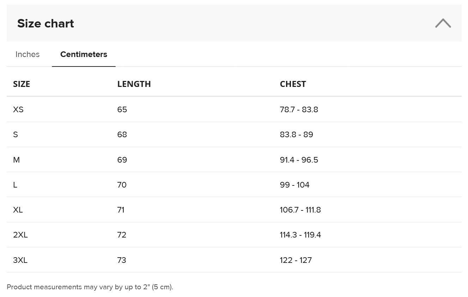
Task: Click chest value 122 - 127
Action: [296, 260]
